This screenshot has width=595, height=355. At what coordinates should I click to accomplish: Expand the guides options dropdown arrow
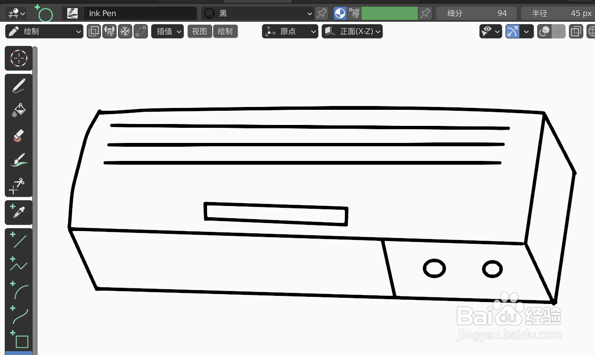(x=527, y=32)
